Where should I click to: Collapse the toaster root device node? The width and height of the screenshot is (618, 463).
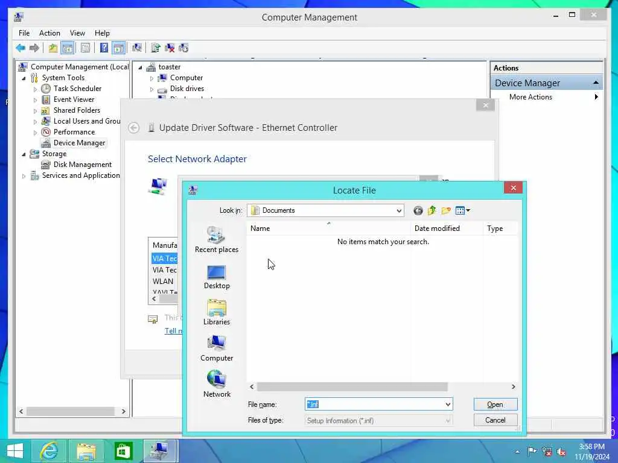point(140,68)
